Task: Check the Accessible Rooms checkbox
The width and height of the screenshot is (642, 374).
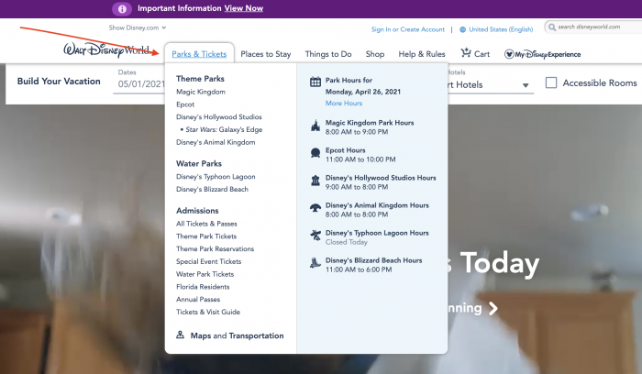Action: pos(551,82)
